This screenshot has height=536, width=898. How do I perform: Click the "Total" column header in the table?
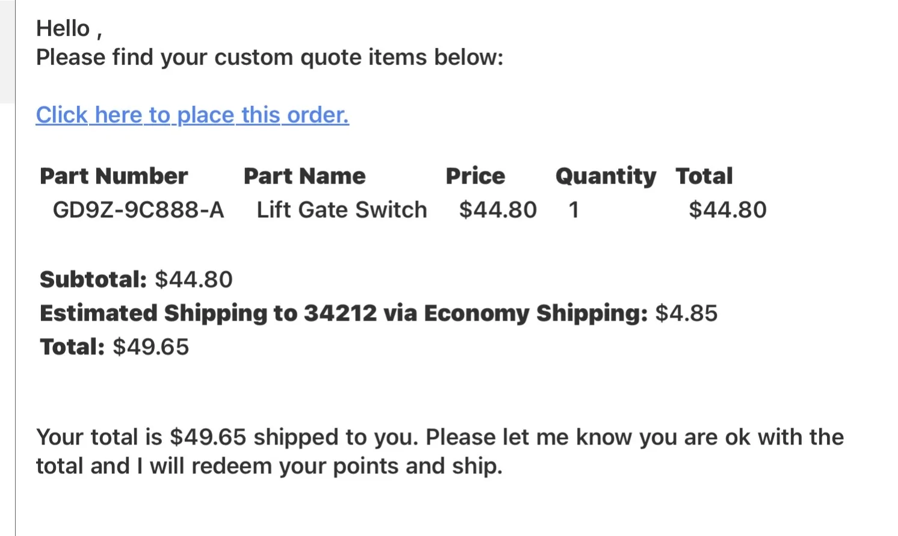pyautogui.click(x=704, y=176)
